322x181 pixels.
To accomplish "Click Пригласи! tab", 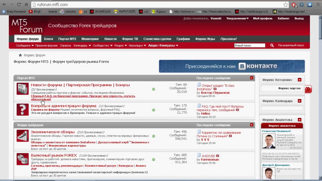I will coord(228,39).
